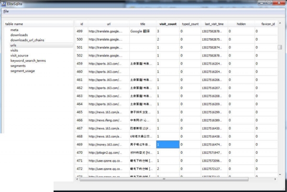
Task: Select the highlighted visit_count cell in row 469
Action: pyautogui.click(x=167, y=144)
